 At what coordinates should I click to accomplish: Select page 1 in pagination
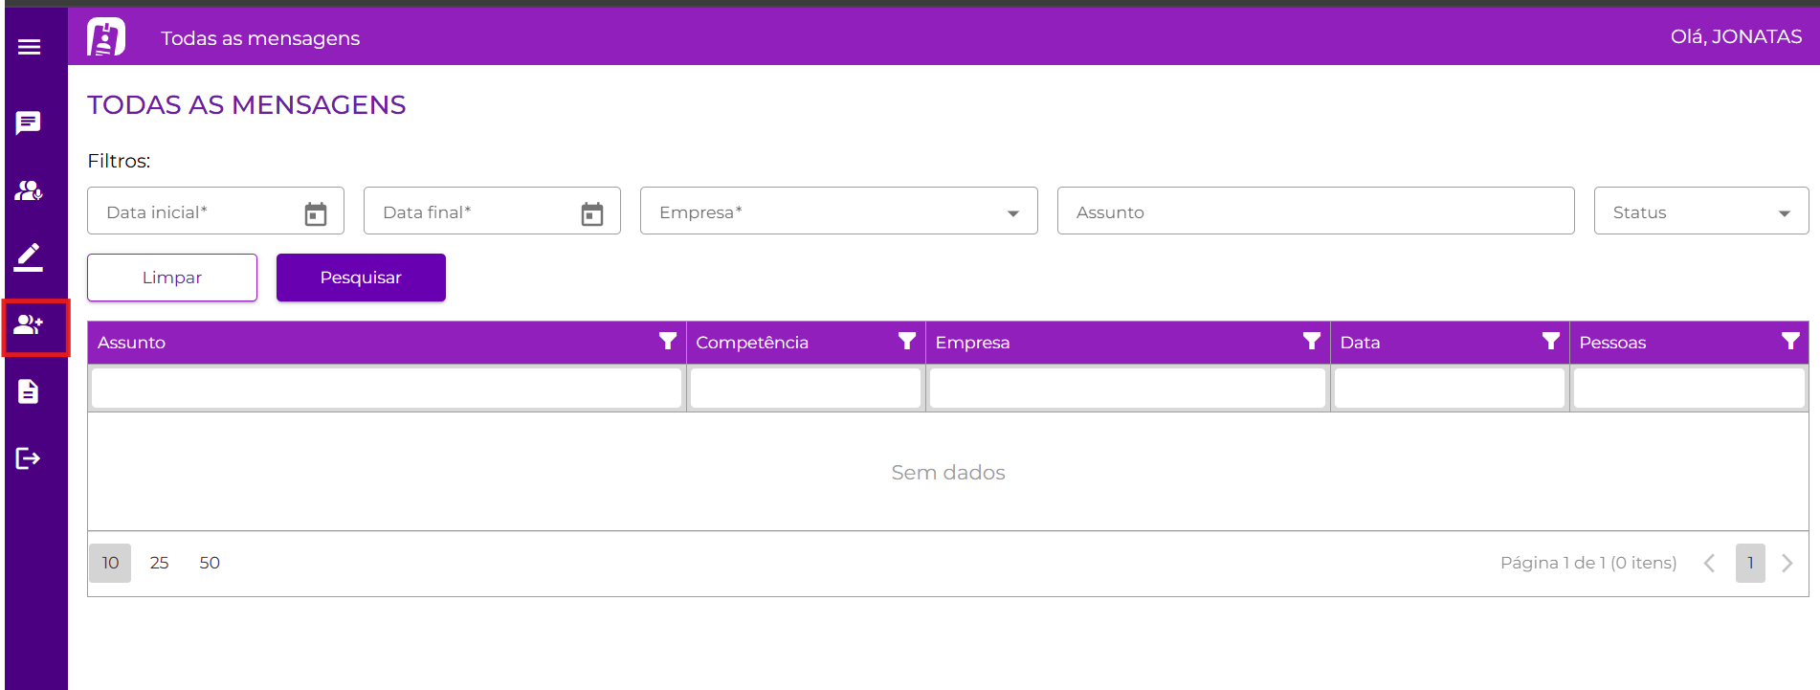pos(1750,563)
